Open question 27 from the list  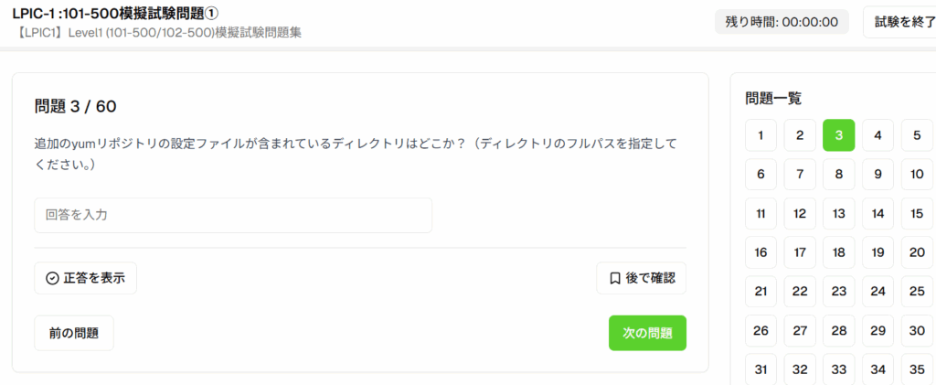pos(800,331)
